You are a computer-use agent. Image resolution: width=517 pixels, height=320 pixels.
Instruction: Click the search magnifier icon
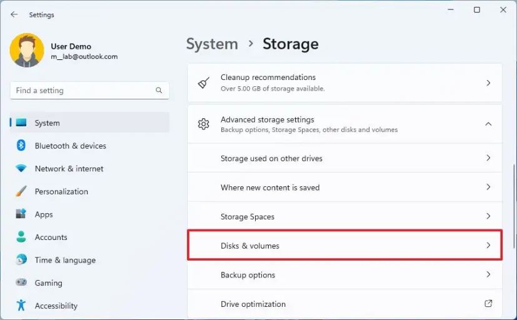159,90
